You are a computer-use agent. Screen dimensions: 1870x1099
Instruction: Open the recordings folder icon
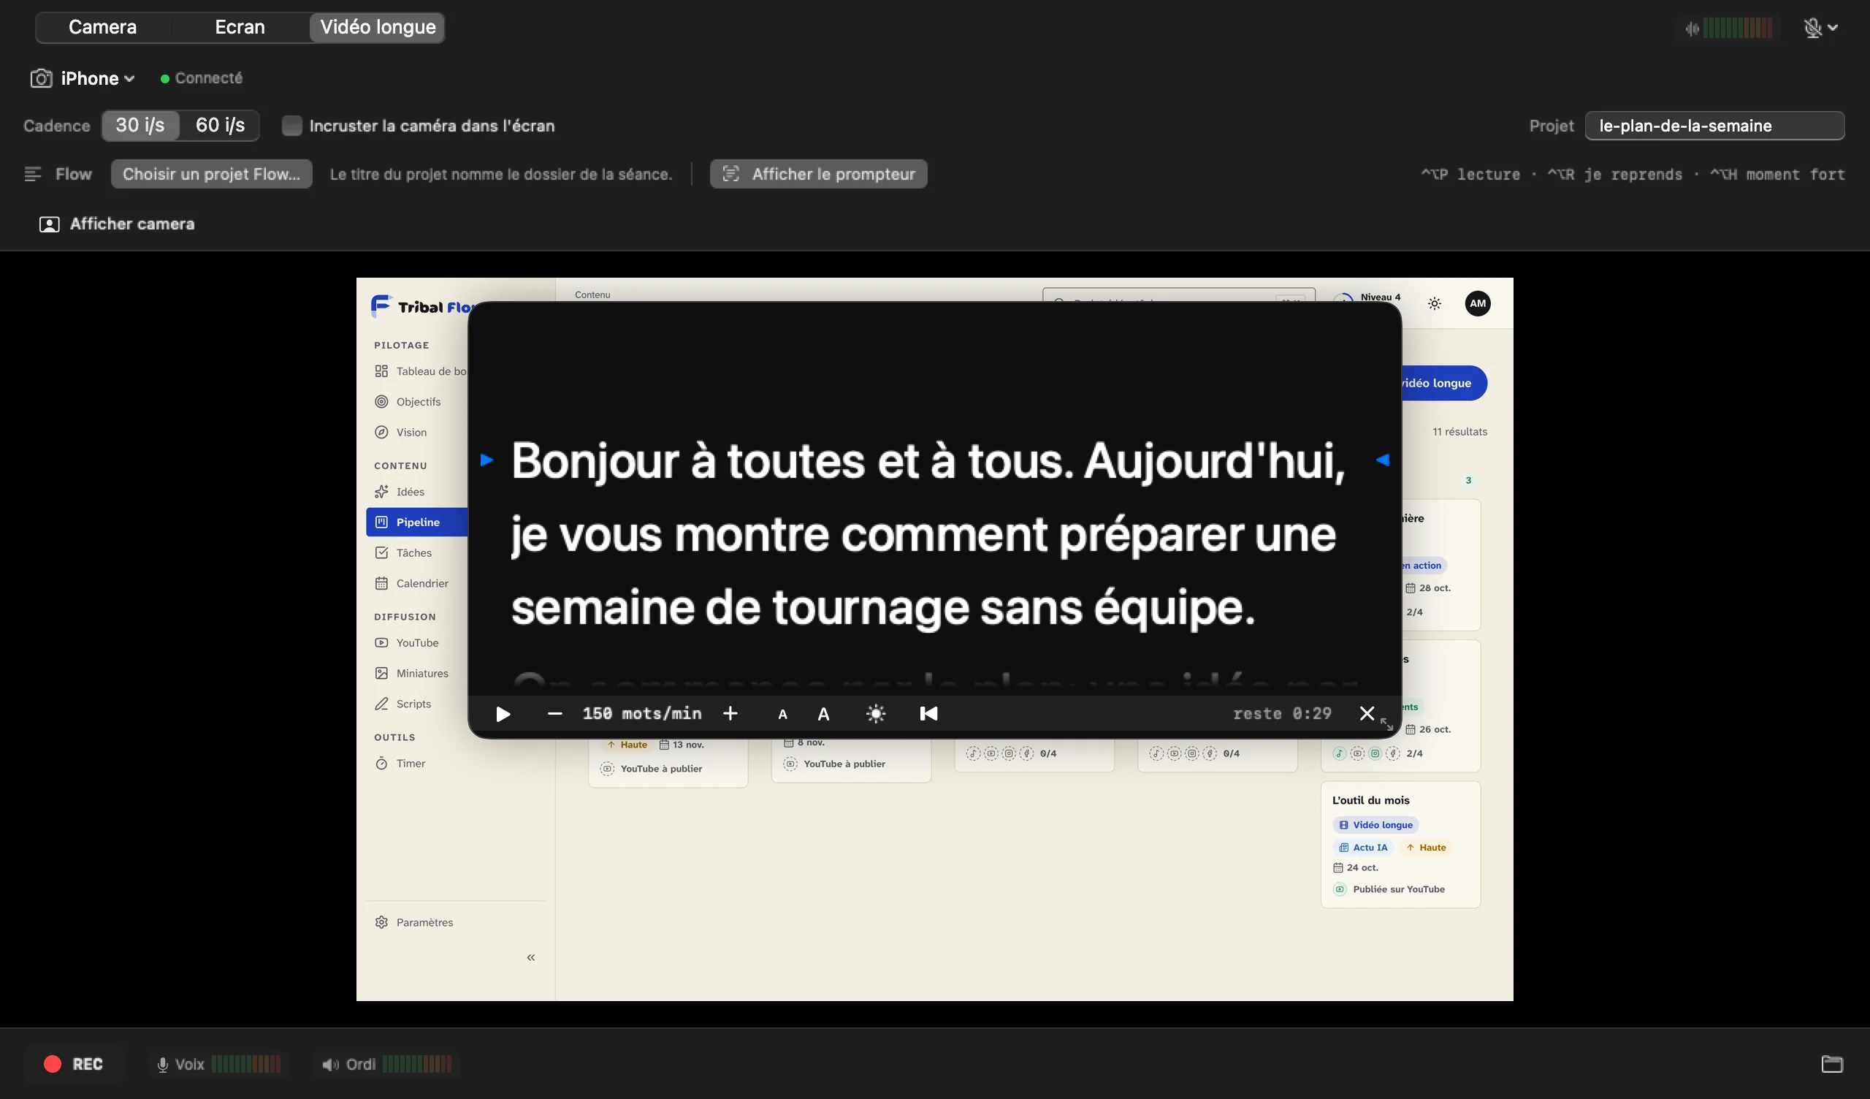[x=1831, y=1063]
